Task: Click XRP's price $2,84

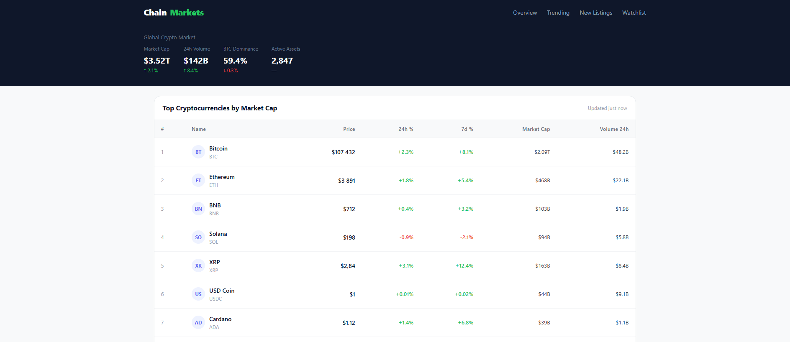Action: click(348, 266)
